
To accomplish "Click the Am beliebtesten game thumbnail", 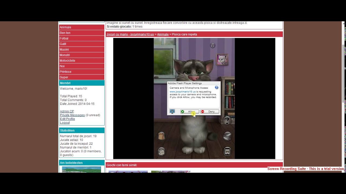I will [x=81, y=169].
